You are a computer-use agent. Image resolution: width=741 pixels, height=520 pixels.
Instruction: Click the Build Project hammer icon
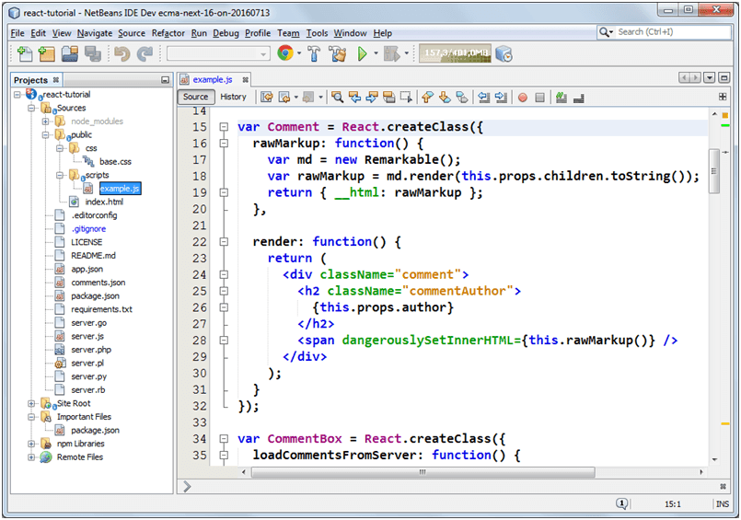click(x=315, y=54)
